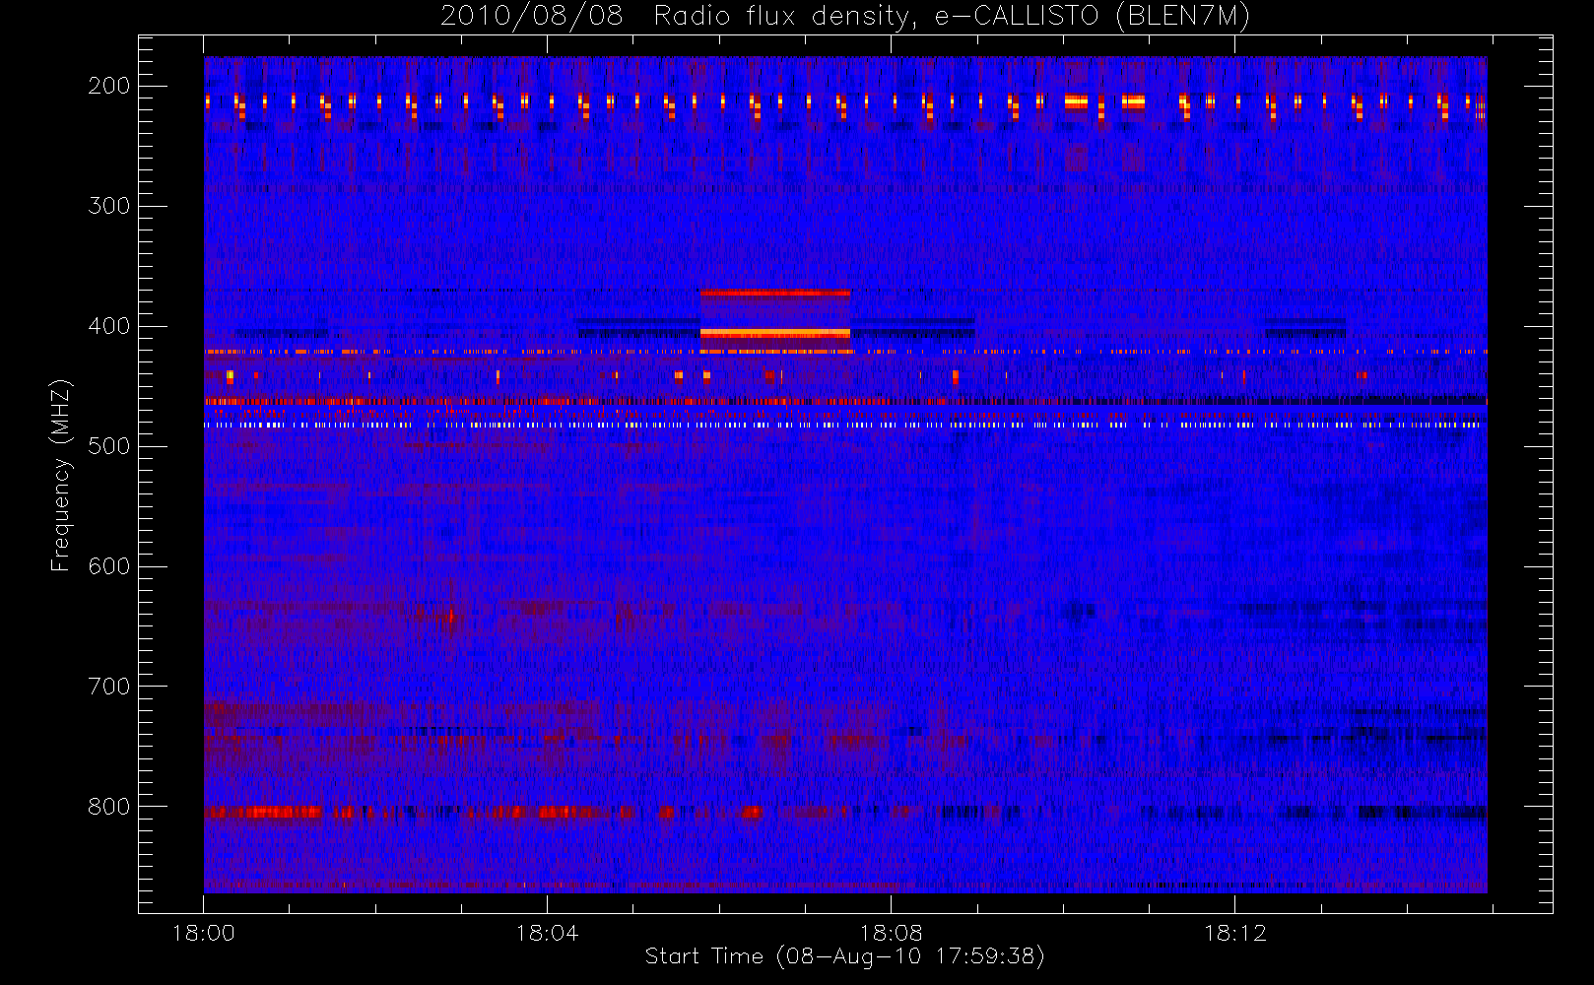The image size is (1594, 985).
Task: Click the 400 MHz frequency axis label
Action: [109, 326]
